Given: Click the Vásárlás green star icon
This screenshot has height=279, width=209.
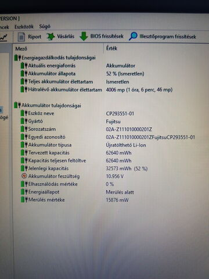Looking at the screenshot, I should pos(51,37).
